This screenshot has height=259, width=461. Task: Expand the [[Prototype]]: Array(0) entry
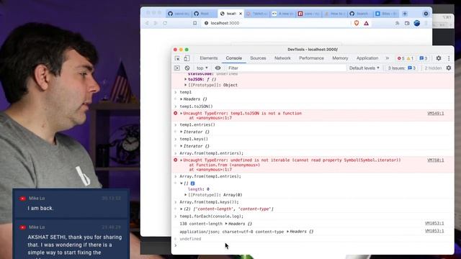[x=186, y=195]
